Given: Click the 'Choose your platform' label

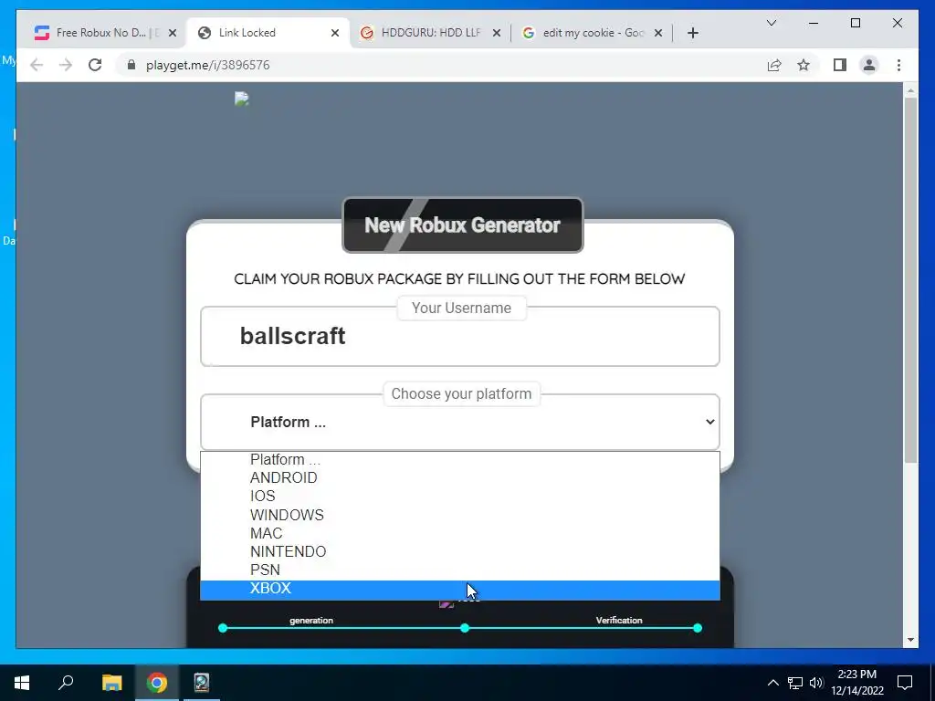Looking at the screenshot, I should coord(461,394).
